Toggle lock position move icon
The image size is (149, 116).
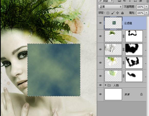(x=118, y=13)
